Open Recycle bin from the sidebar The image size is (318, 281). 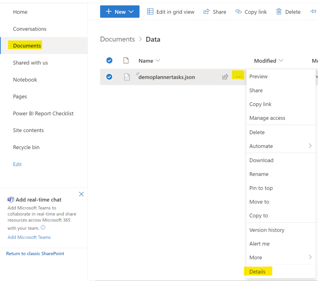[26, 147]
